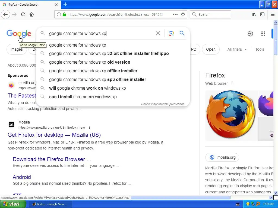Image resolution: width=278 pixels, height=208 pixels.
Task: Select suggestion google chrome for windows xp
Action: point(113,45)
